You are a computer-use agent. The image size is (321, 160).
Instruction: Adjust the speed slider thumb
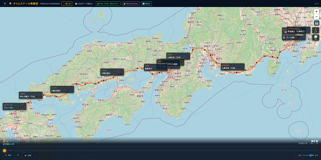310,155
